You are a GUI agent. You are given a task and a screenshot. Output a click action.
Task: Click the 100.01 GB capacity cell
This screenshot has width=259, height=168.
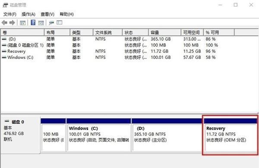click(x=161, y=57)
